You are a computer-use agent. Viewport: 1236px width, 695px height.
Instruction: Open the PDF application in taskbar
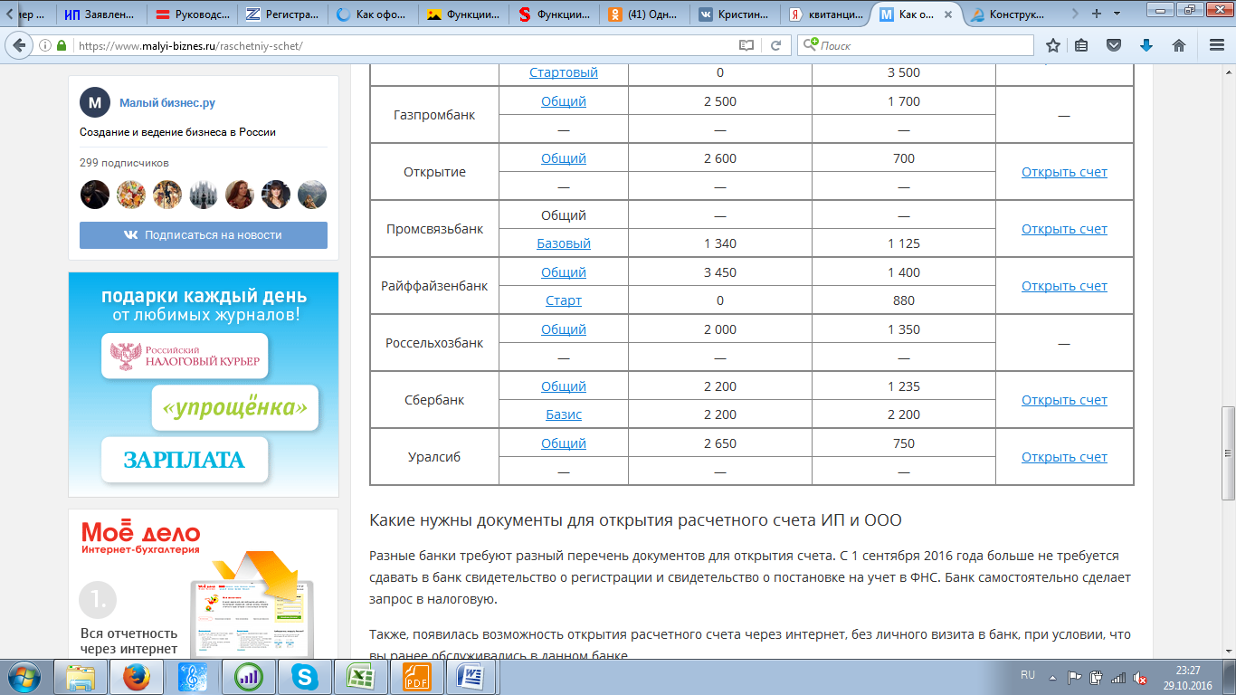(416, 677)
